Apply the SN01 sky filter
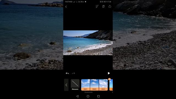The image size is (176, 99). (x=86, y=85)
